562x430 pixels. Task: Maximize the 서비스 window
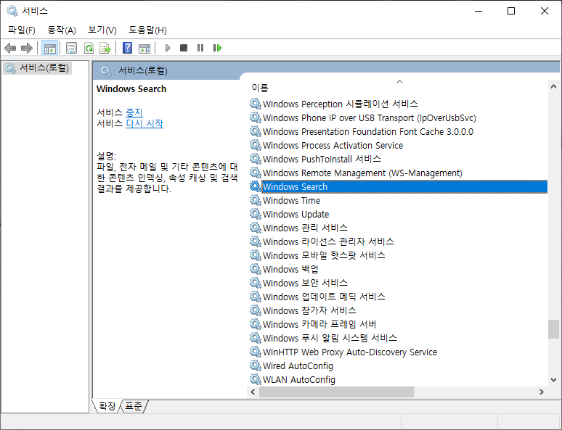click(x=511, y=11)
